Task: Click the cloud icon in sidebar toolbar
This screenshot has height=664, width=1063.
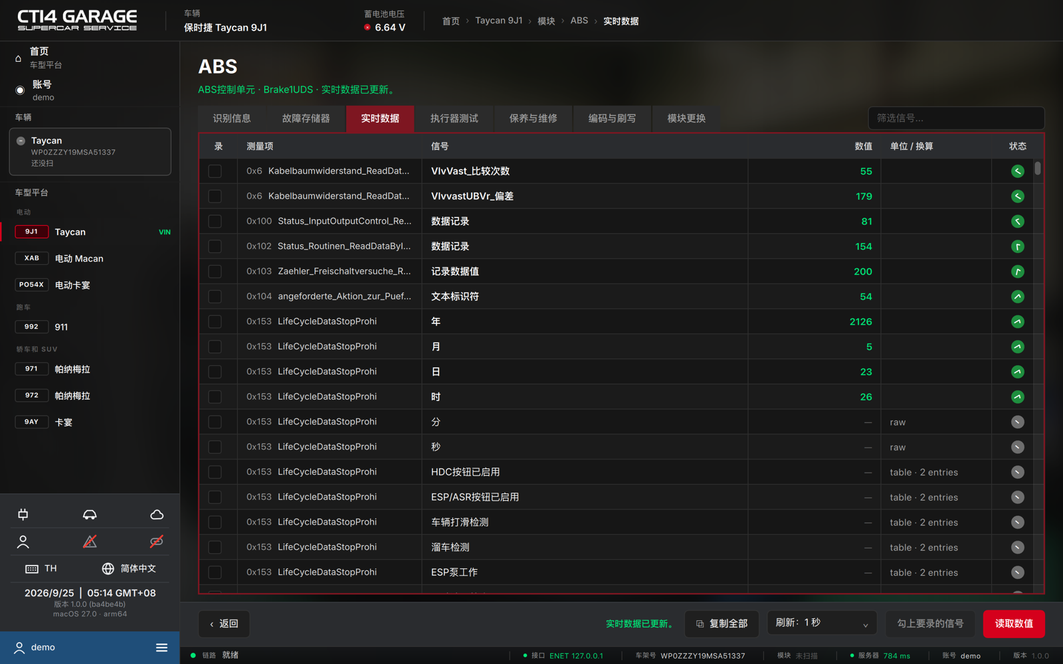Action: point(157,515)
